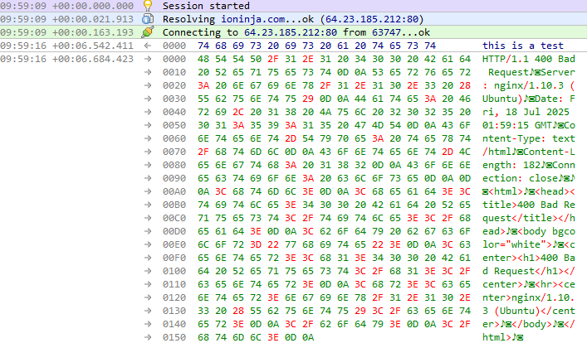Click the right arrow on offset 0060 row
Screen dimensions: 587x343
tap(148, 138)
